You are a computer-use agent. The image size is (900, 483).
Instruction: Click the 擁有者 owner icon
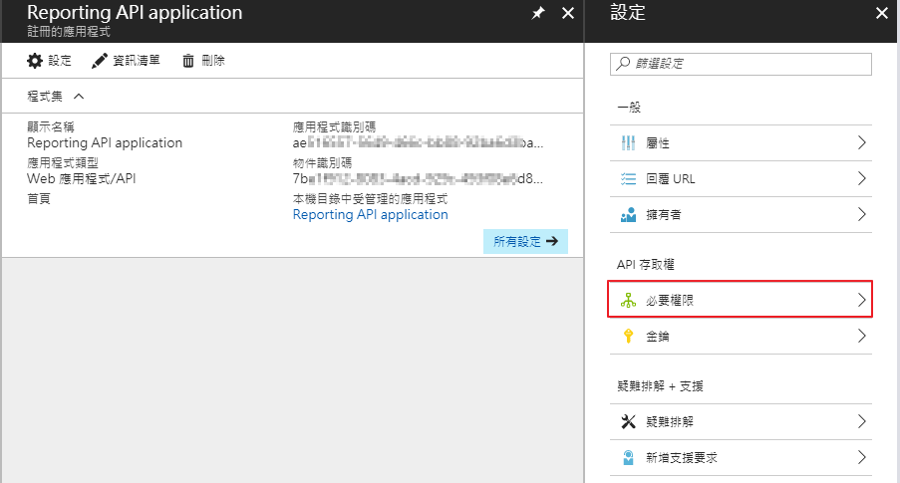(x=628, y=215)
